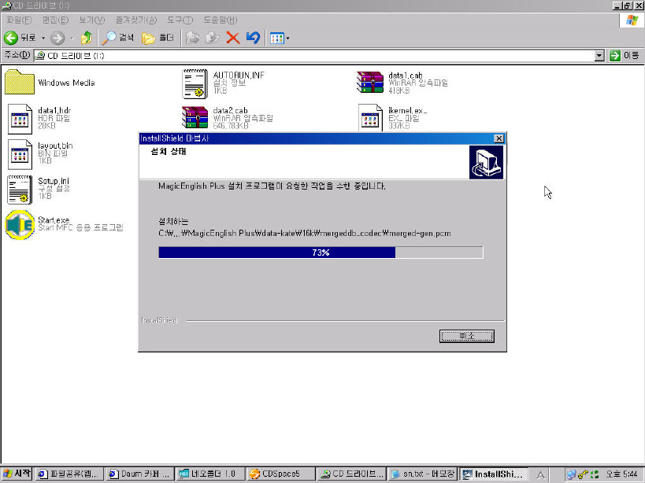Close the InstallShield wizard dialog
Image resolution: width=645 pixels, height=483 pixels.
[499, 138]
